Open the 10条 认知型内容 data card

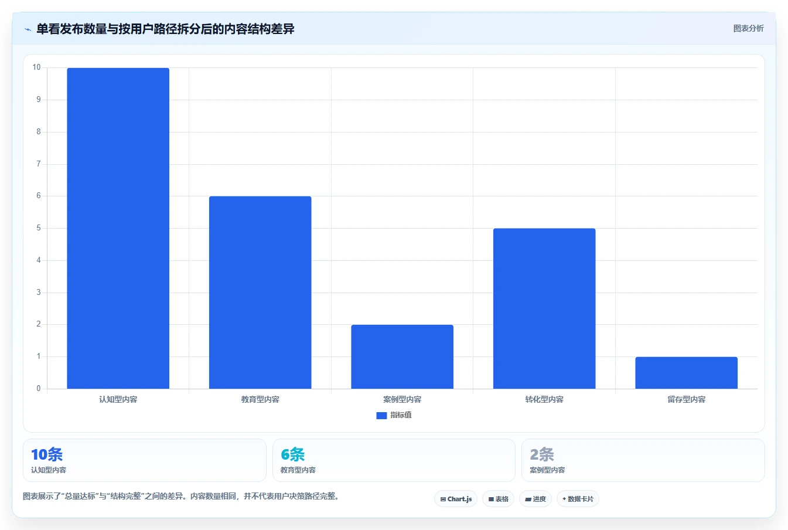pyautogui.click(x=144, y=460)
